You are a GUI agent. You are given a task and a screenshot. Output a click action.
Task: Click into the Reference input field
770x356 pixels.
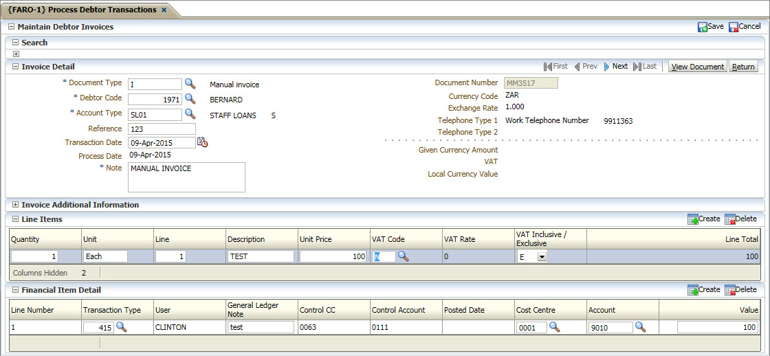pos(162,129)
